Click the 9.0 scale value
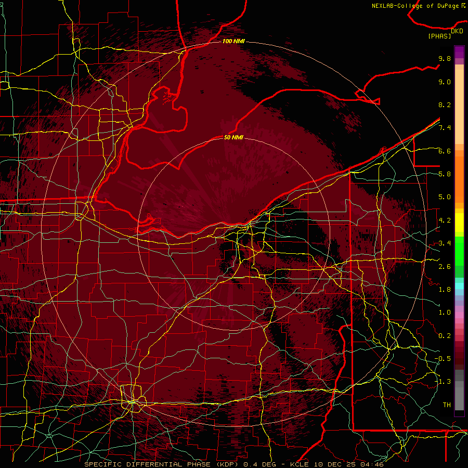This screenshot has width=468, height=468. (x=445, y=82)
